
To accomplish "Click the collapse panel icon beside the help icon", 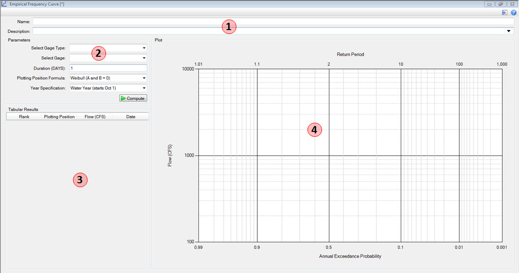I will (x=504, y=13).
